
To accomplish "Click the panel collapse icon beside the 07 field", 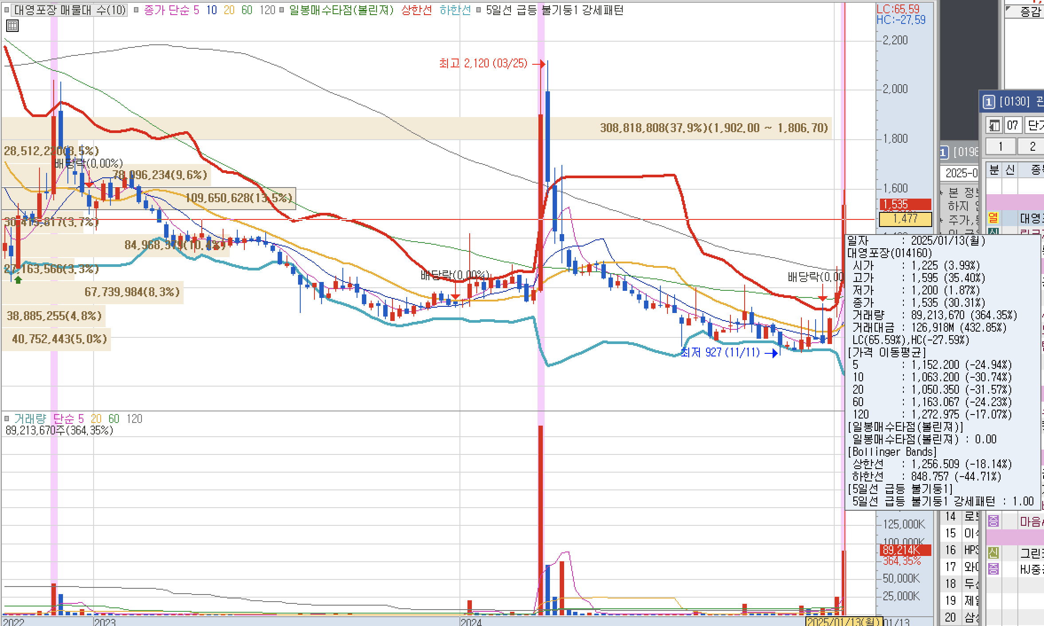I will tap(993, 125).
